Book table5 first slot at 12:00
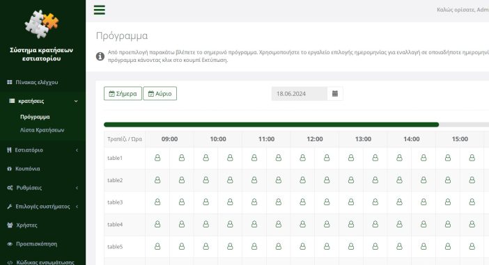Image resolution: width=489 pixels, height=265 pixels. (302, 247)
